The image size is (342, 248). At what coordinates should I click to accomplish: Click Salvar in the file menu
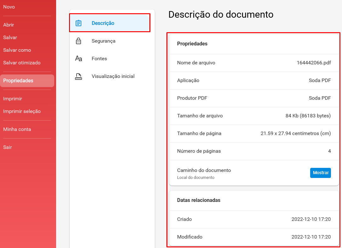point(10,38)
